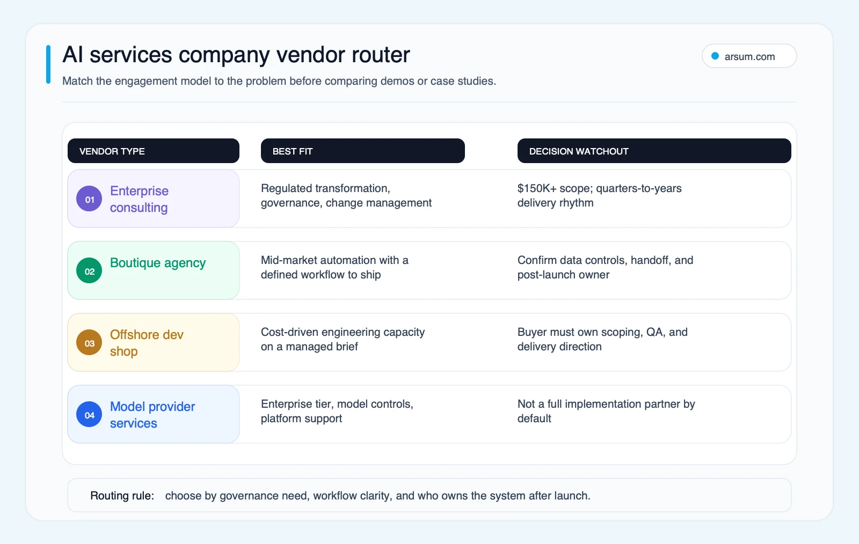Screen dimensions: 859x544
Task: Click 'Enterprise tier, model controls, platform support'
Action: point(337,411)
